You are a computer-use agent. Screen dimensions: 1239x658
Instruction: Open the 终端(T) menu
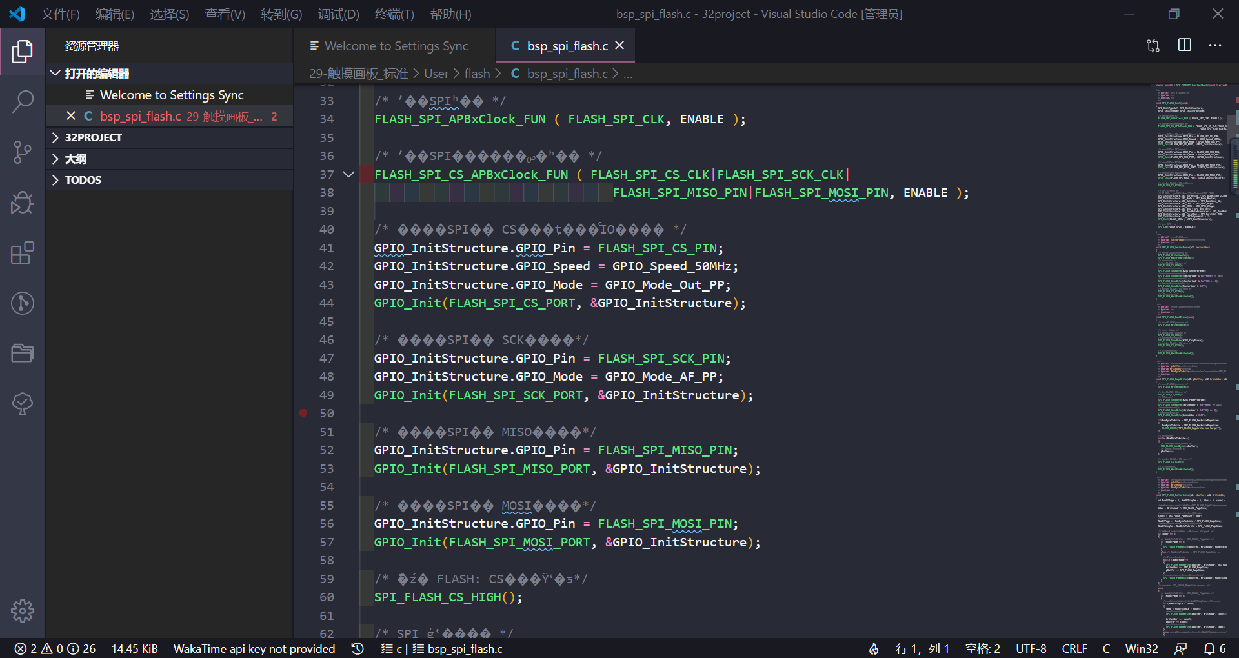pyautogui.click(x=394, y=14)
